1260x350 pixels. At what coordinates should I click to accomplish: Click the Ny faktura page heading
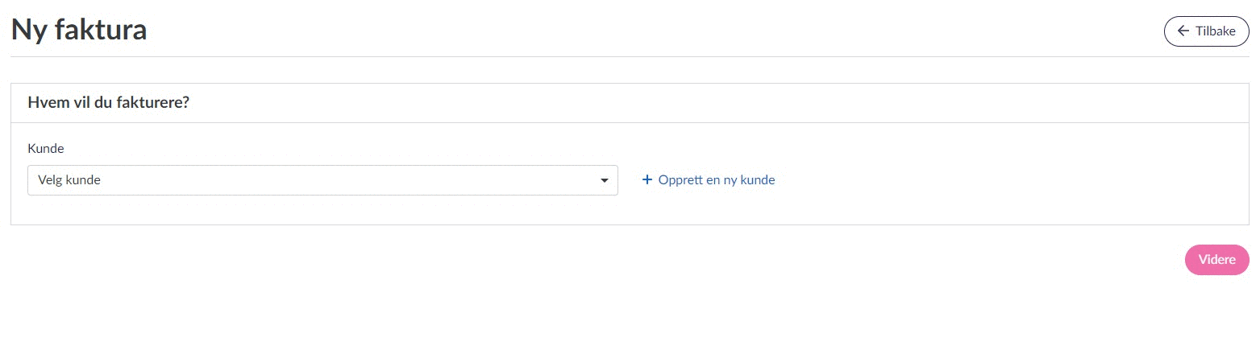(79, 31)
